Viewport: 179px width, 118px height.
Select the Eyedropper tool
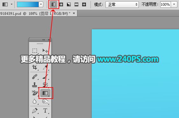(x=45, y=67)
